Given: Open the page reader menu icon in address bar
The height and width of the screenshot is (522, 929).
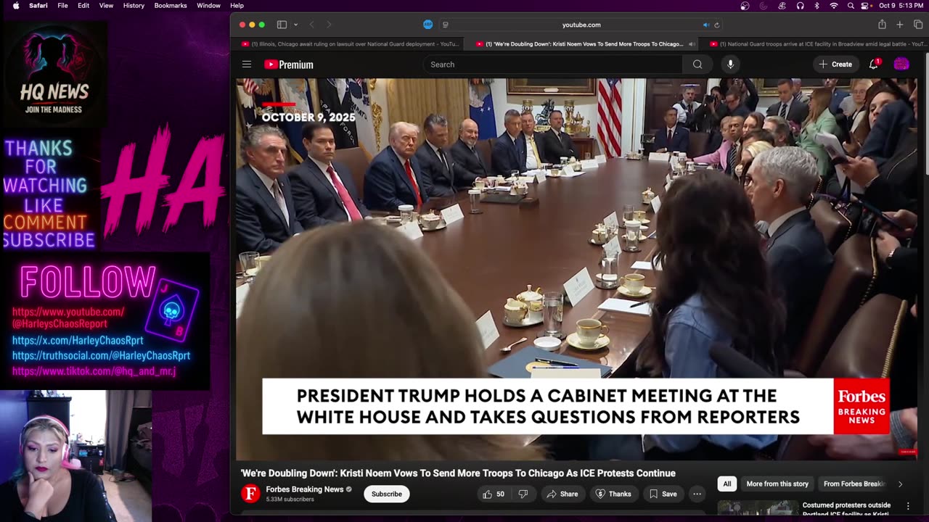Looking at the screenshot, I should point(446,25).
